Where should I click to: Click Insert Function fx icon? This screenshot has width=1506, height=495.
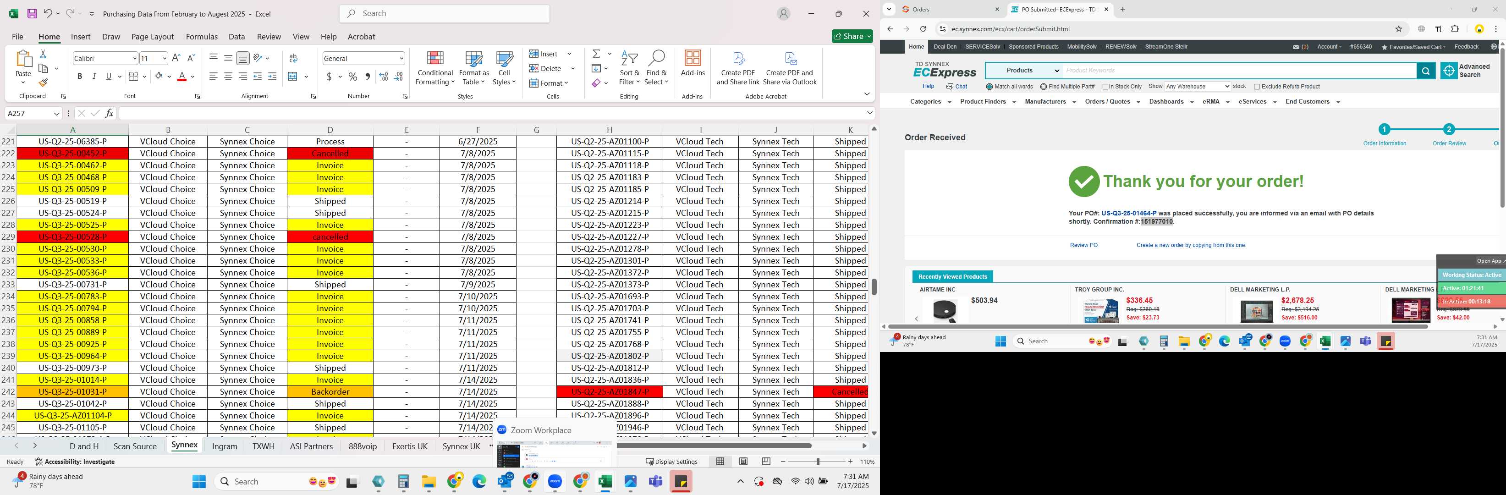click(110, 113)
